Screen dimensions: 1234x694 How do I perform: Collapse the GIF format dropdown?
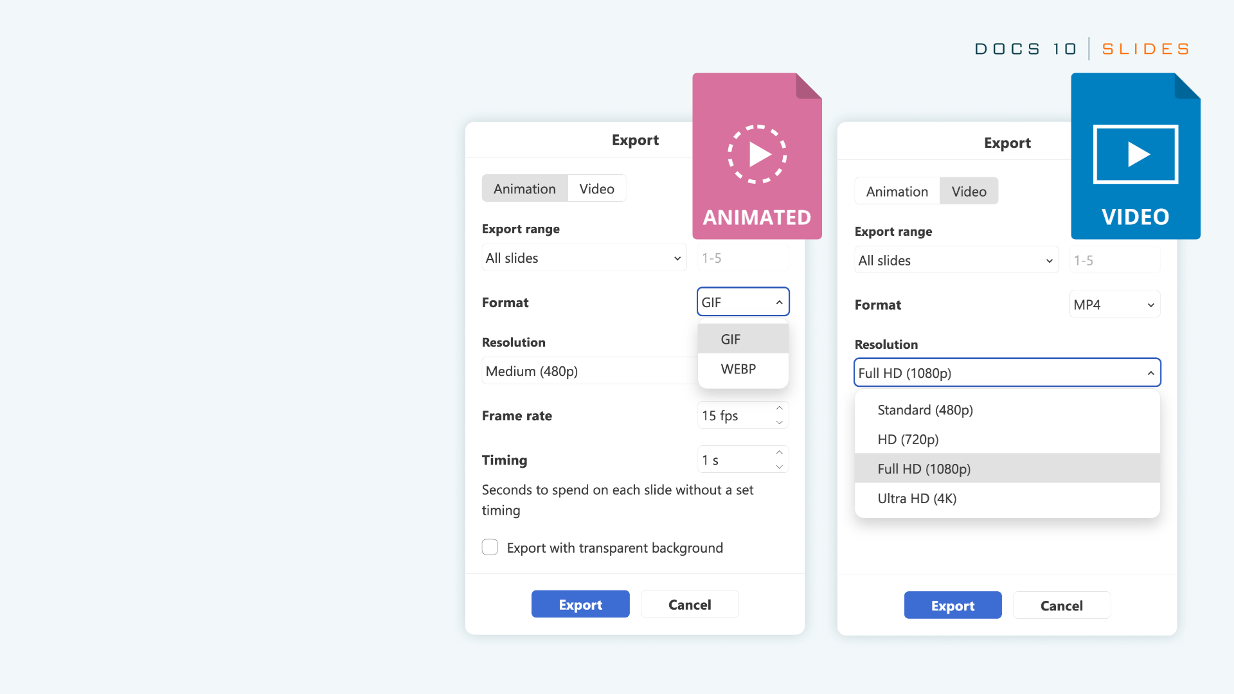[x=743, y=302]
